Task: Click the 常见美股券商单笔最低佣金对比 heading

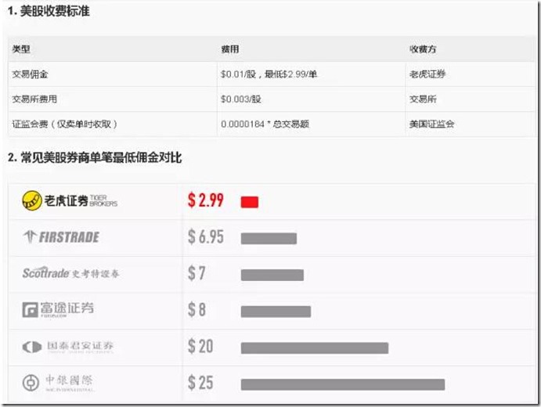Action: (x=95, y=159)
